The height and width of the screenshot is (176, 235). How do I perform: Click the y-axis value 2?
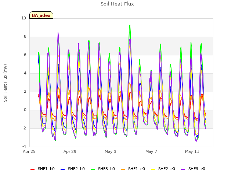coord(25,91)
